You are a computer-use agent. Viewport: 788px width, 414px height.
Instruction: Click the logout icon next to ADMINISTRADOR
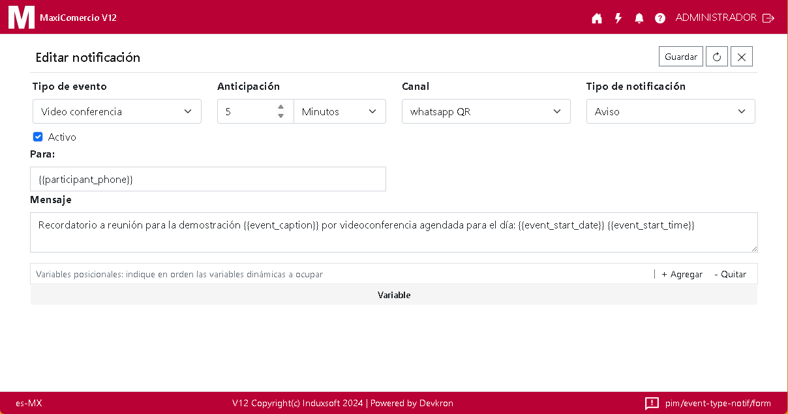(x=768, y=18)
